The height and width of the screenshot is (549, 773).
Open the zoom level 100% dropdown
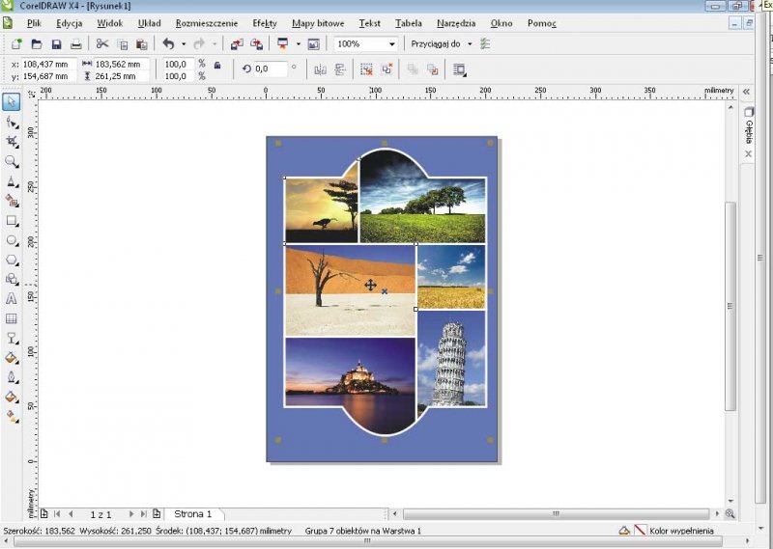click(391, 44)
